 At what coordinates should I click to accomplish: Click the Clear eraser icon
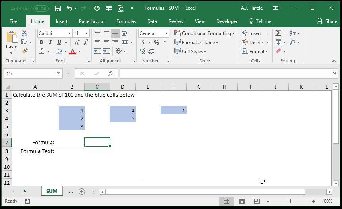(279, 51)
